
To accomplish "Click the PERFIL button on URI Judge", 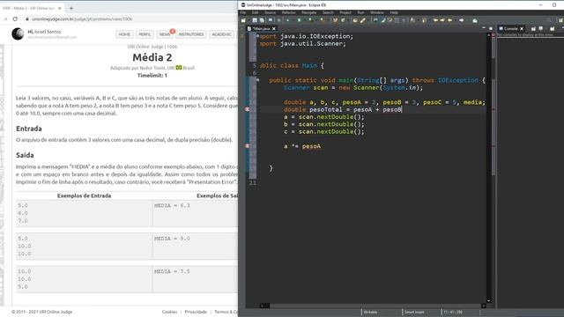I will (145, 34).
